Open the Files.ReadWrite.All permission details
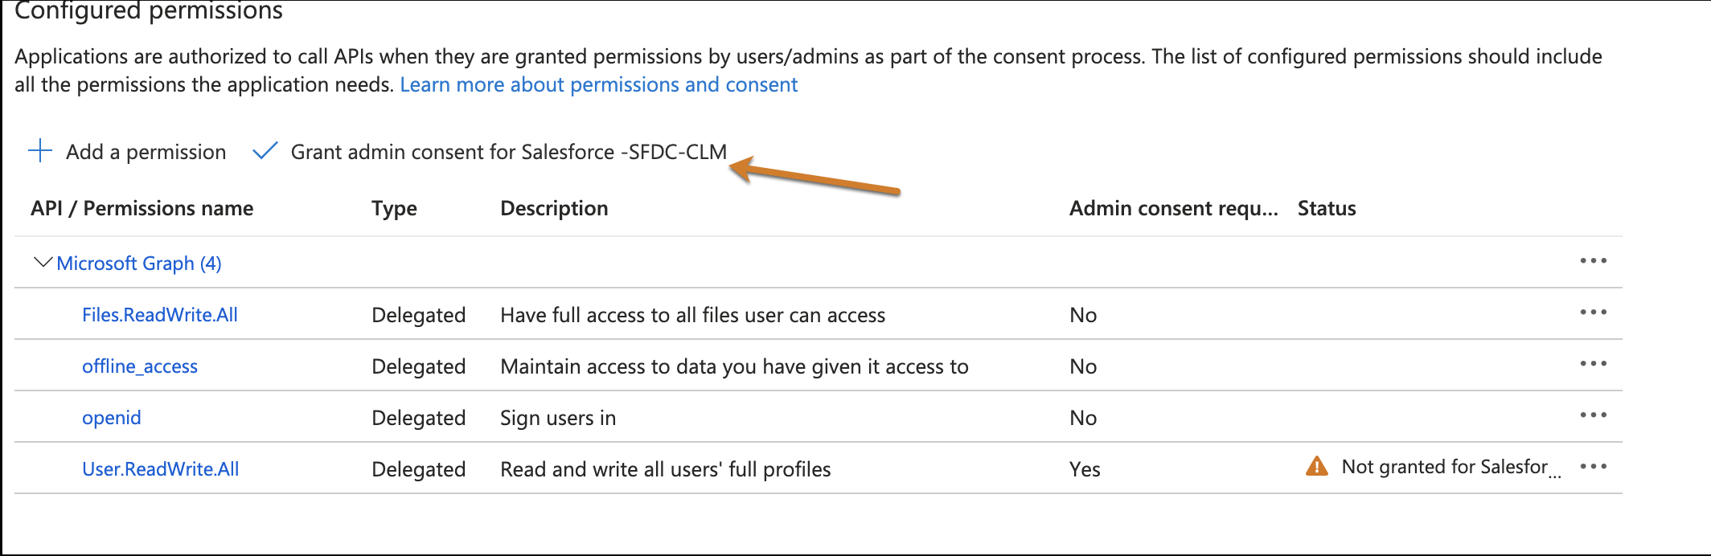The width and height of the screenshot is (1711, 556). coord(159,314)
